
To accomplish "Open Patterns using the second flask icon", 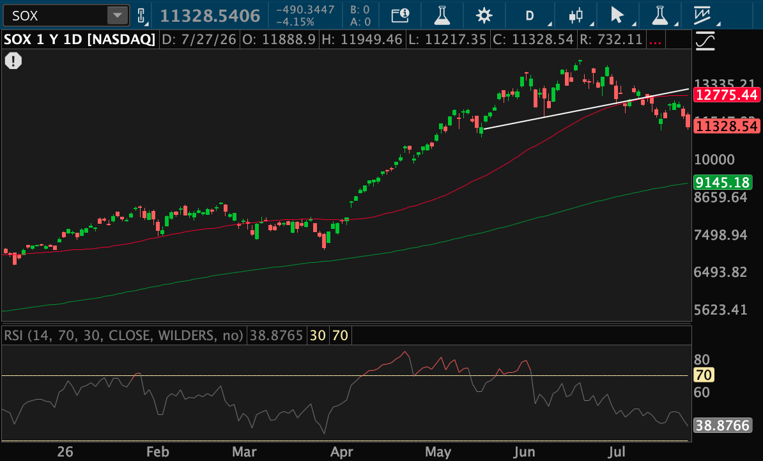I will click(660, 15).
